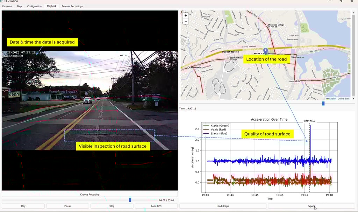This screenshot has height=212, width=358.
Task: Click the scroll down arrow of map panel
Action: click(x=353, y=98)
